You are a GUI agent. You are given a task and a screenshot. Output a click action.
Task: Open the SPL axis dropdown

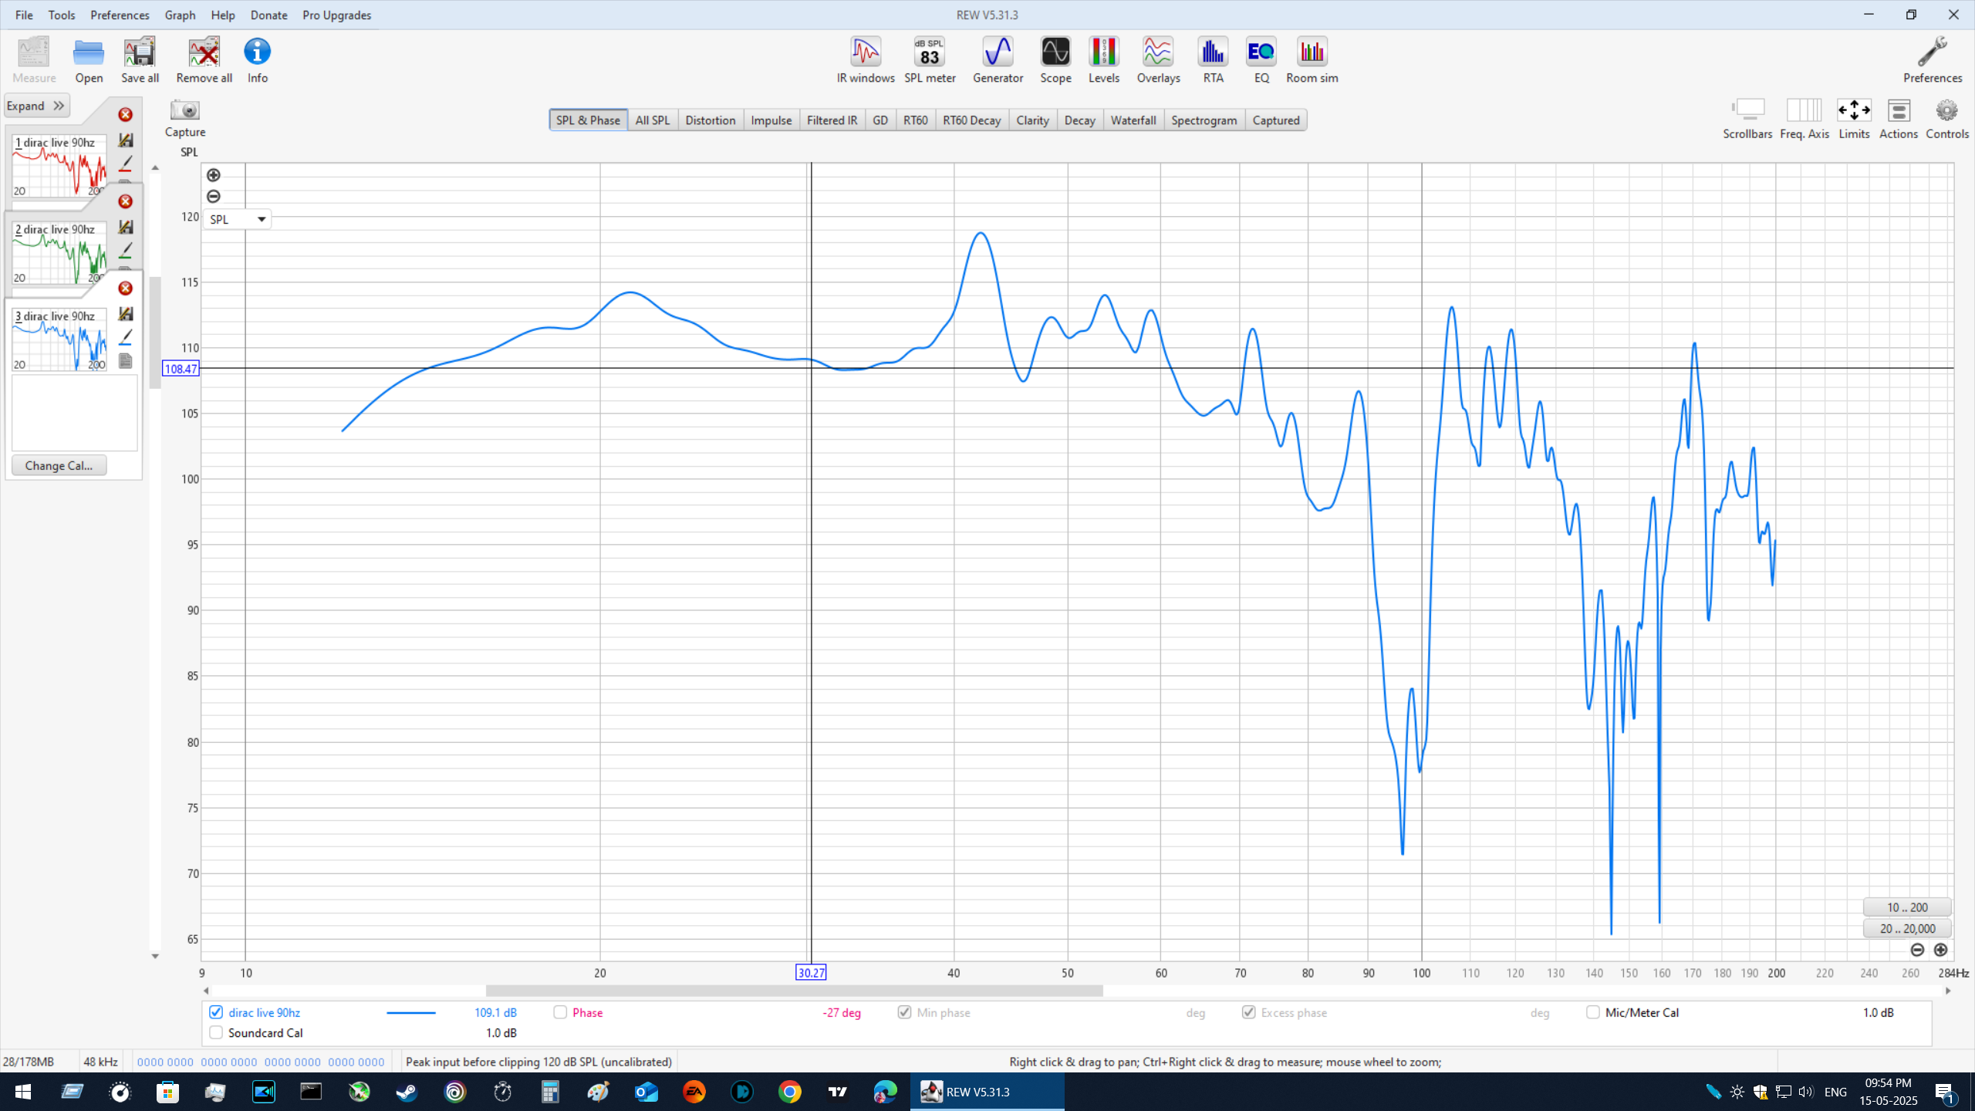237,219
